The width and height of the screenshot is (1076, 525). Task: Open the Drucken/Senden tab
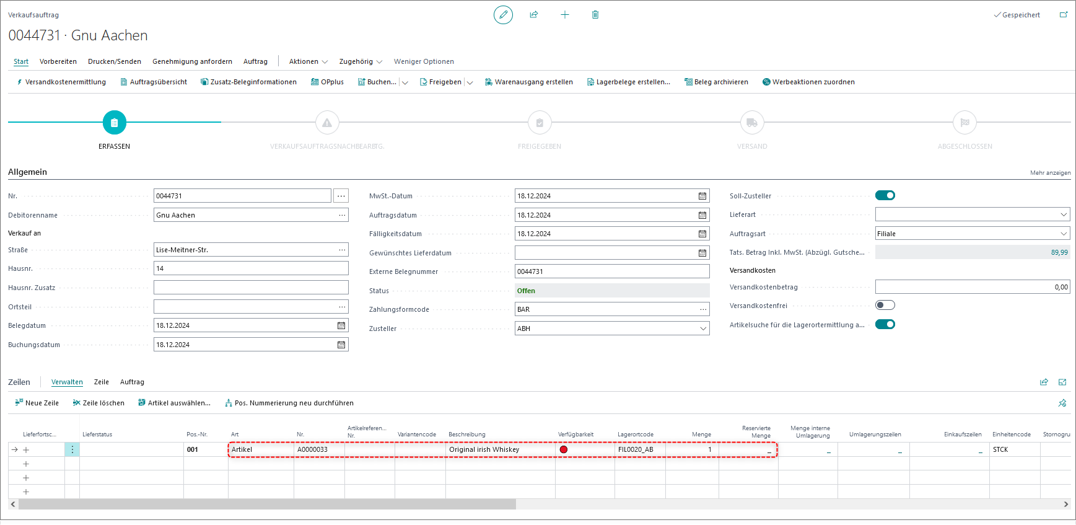115,61
